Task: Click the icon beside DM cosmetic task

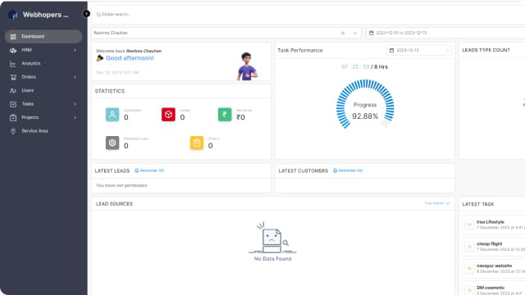Action: pos(469,291)
